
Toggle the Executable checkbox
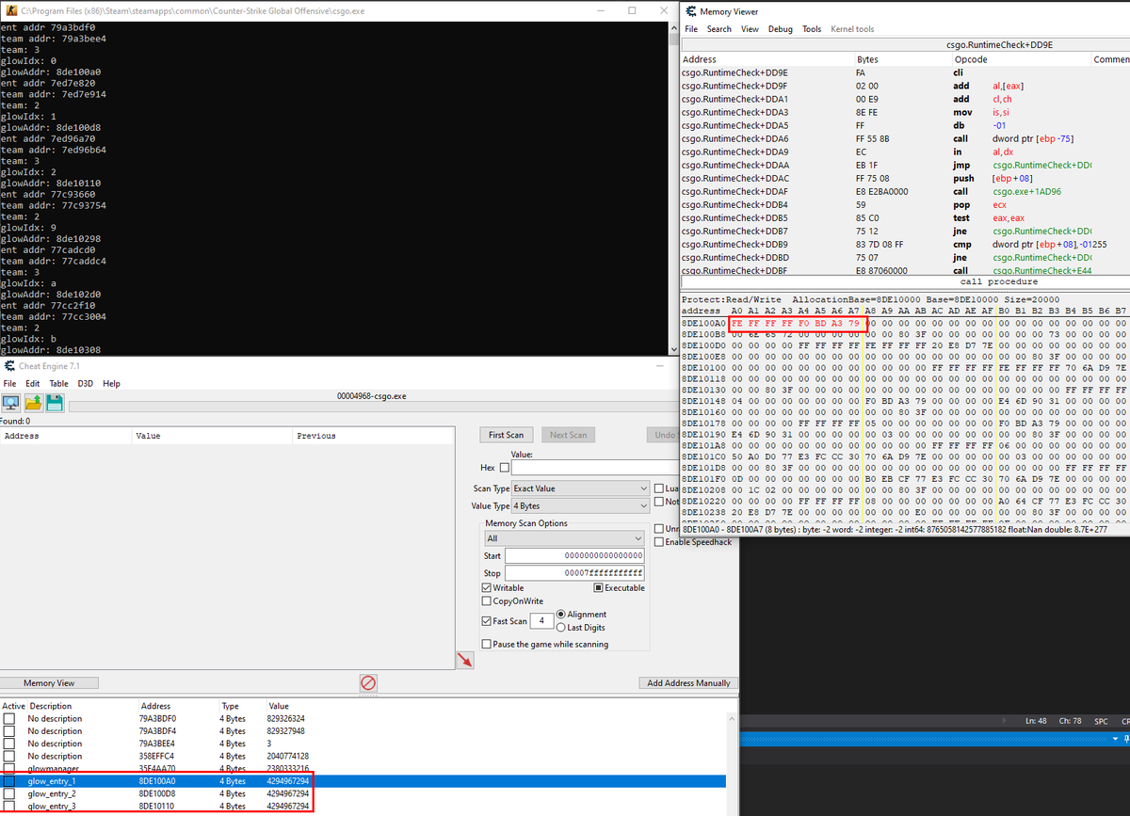pos(598,587)
